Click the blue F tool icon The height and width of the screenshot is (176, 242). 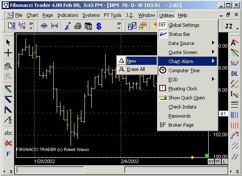coord(8,154)
